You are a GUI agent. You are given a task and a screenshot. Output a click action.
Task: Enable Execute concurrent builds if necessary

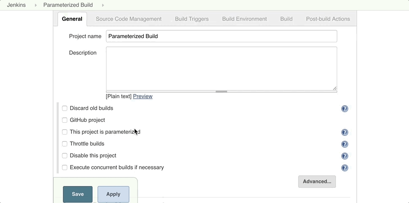pos(65,167)
